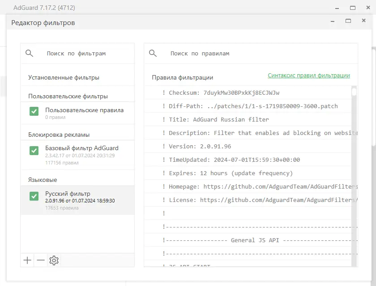376x286 pixels.
Task: Click the filter search magnifier icon
Action: [x=30, y=53]
